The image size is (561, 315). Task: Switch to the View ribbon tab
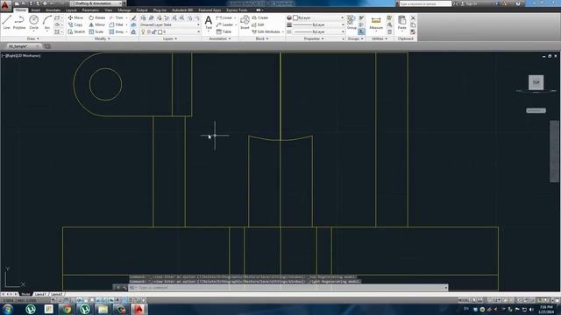(109, 10)
